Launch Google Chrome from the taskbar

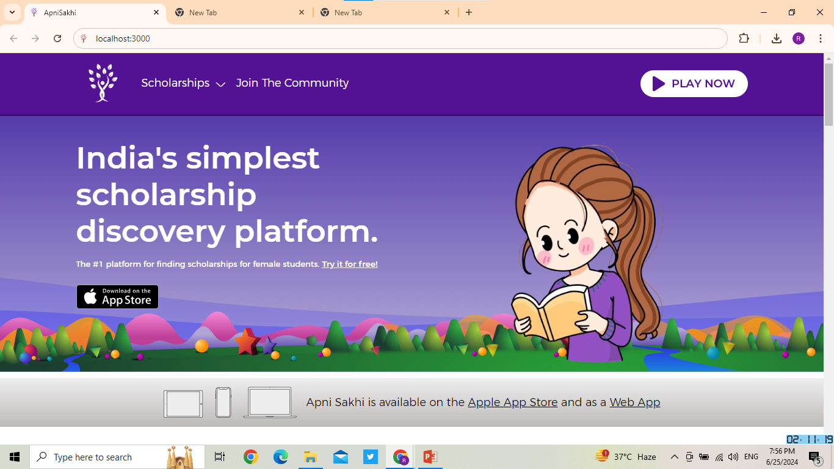click(250, 457)
